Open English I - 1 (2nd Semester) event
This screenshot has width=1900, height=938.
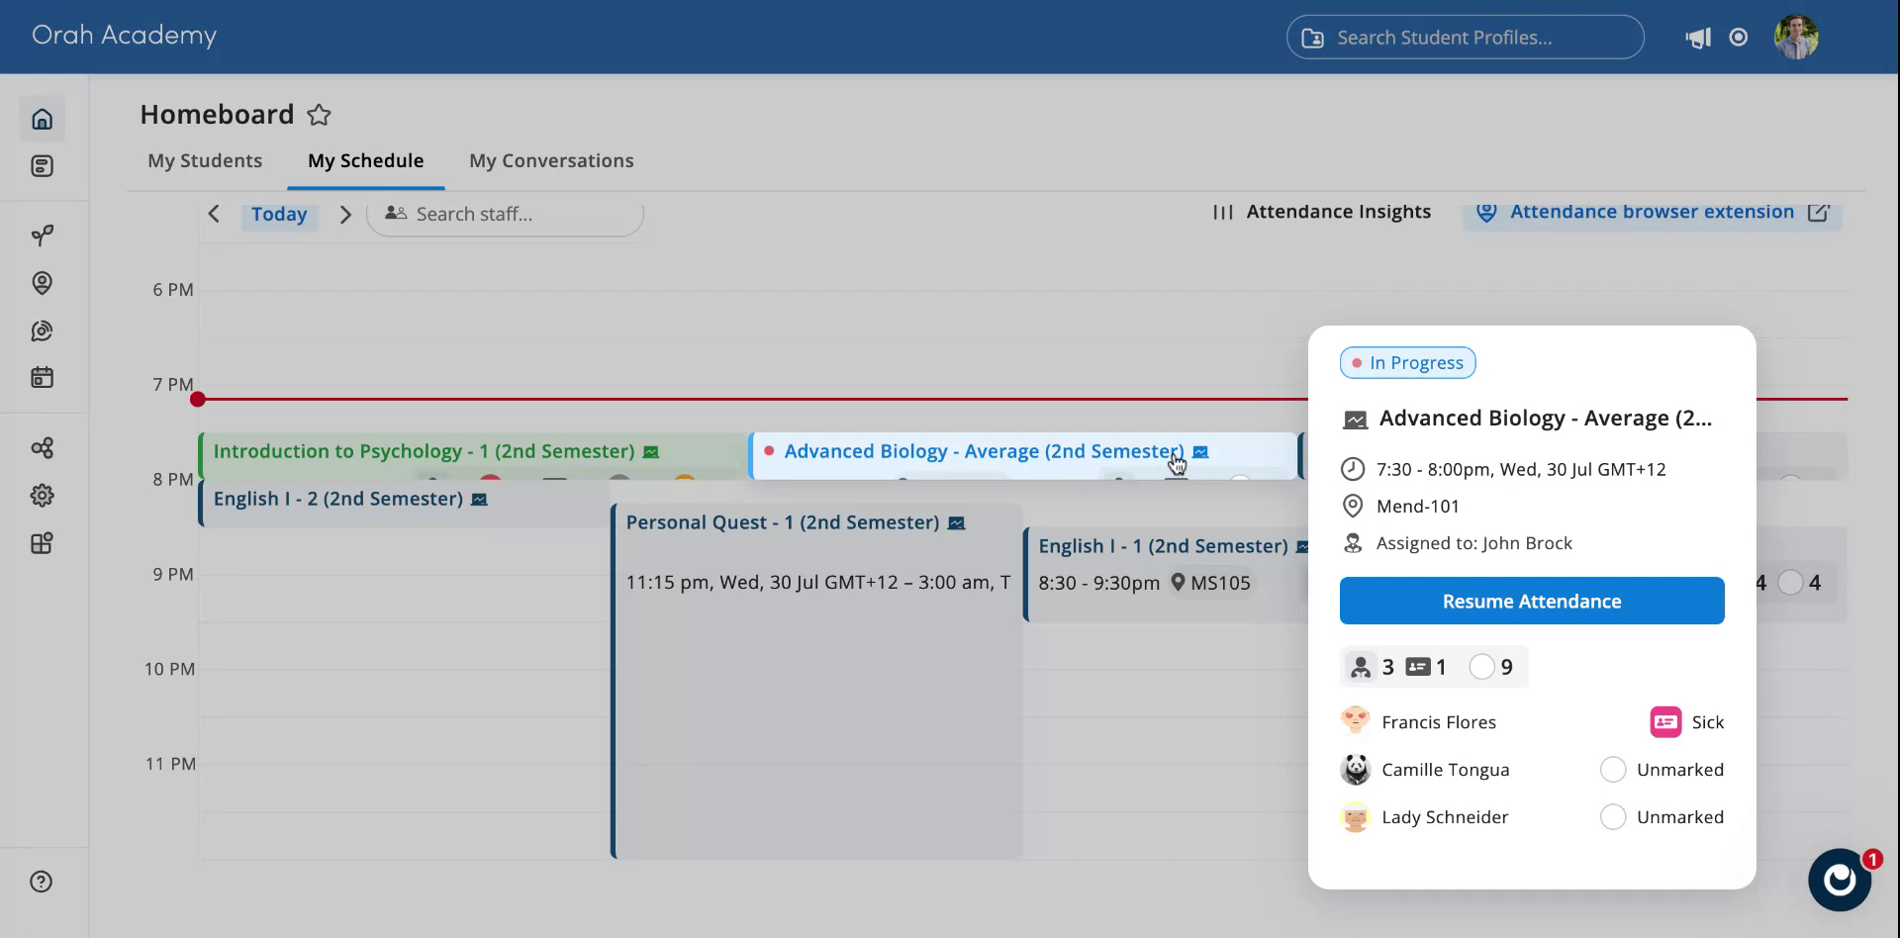pyautogui.click(x=1165, y=574)
